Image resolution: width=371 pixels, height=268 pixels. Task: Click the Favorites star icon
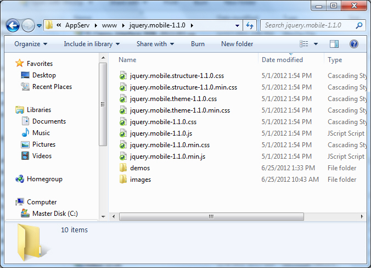pyautogui.click(x=19, y=63)
